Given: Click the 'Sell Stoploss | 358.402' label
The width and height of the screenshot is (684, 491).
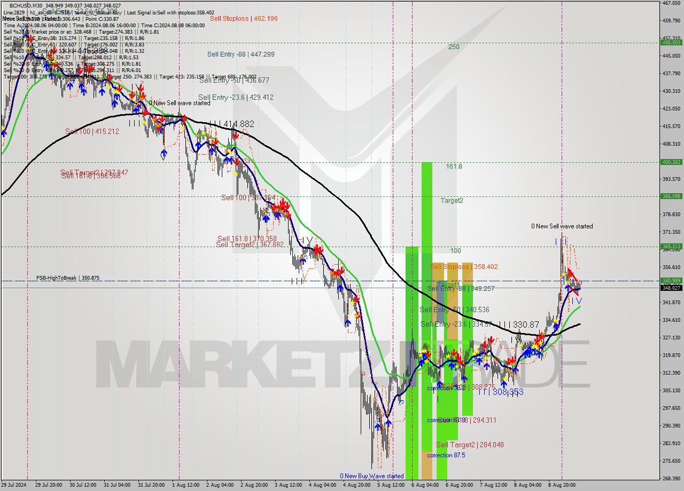Looking at the screenshot, I should [464, 266].
